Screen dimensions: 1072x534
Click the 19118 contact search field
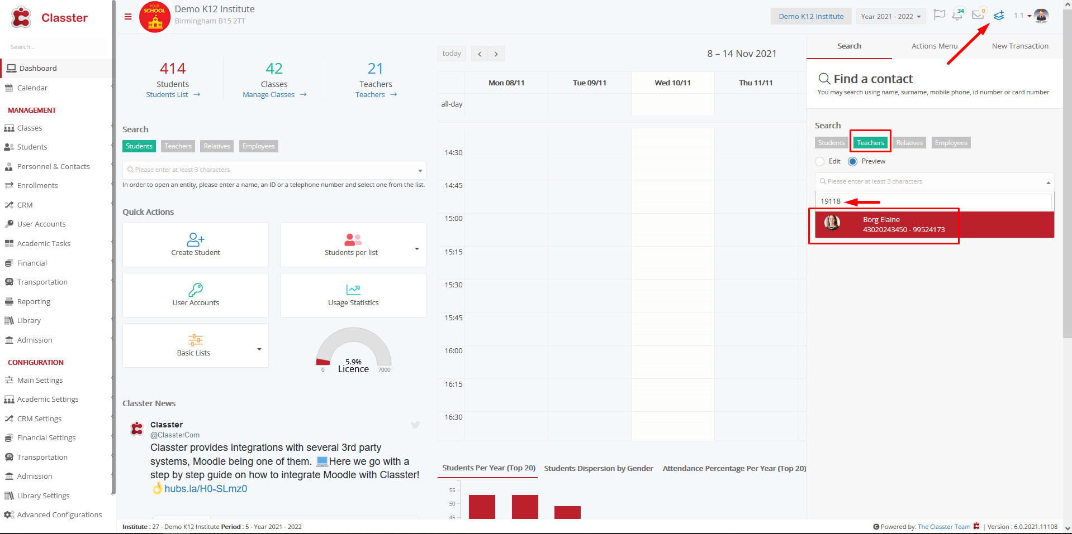[935, 201]
